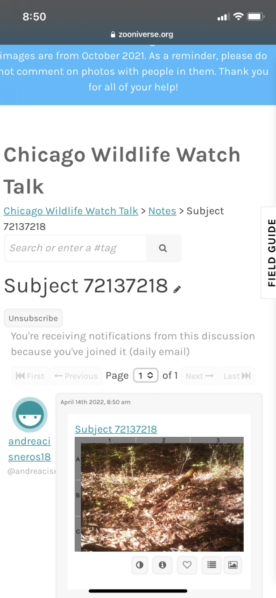Click the search or enter a #tag field

[x=75, y=248]
